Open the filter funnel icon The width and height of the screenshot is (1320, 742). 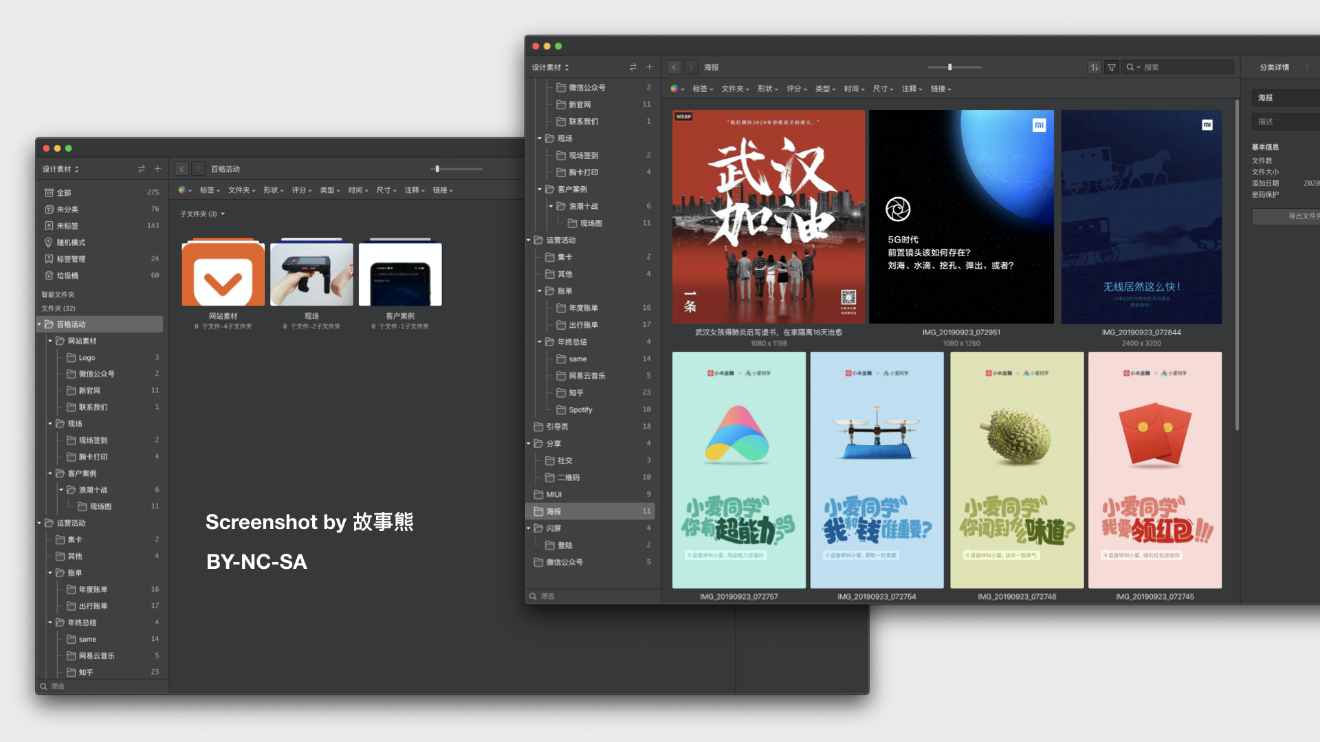coord(1111,67)
